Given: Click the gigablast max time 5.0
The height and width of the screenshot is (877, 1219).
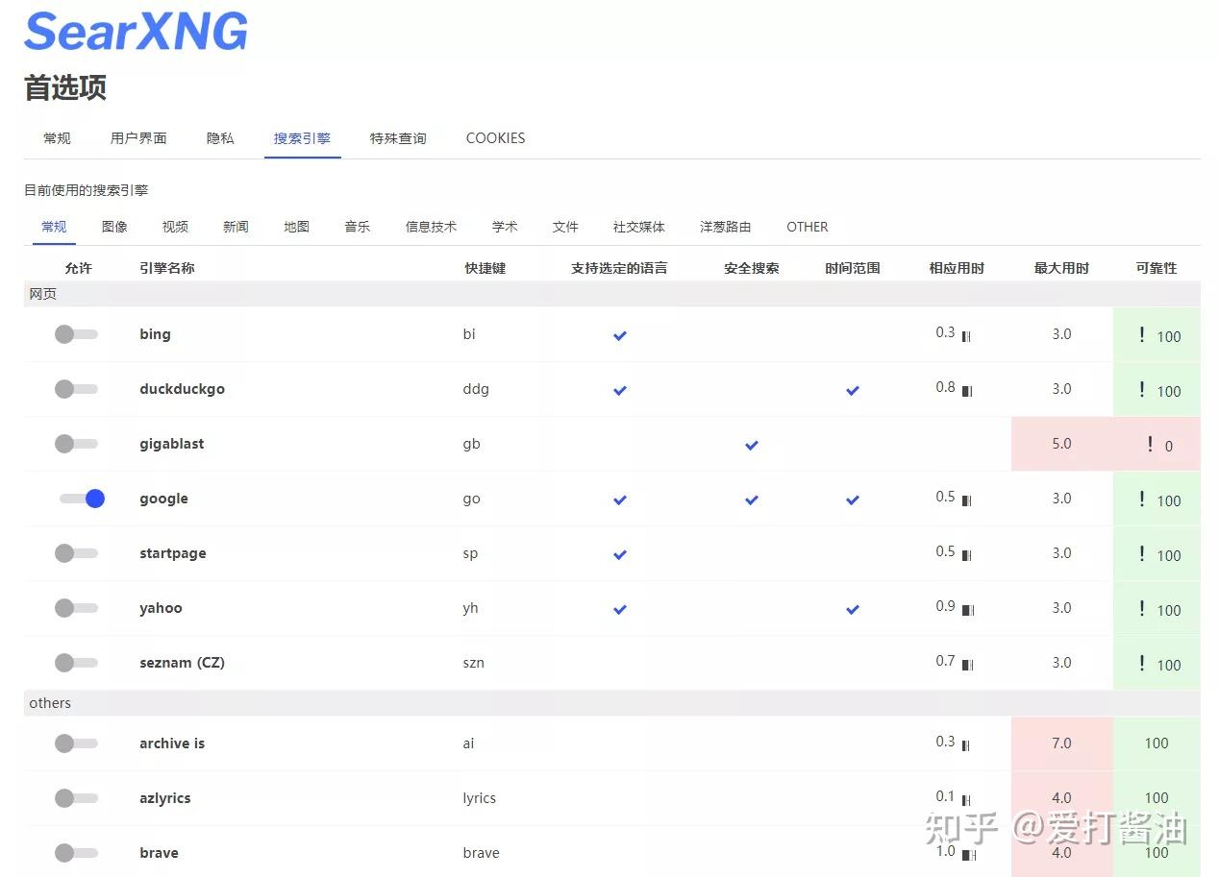Looking at the screenshot, I should 1061,444.
